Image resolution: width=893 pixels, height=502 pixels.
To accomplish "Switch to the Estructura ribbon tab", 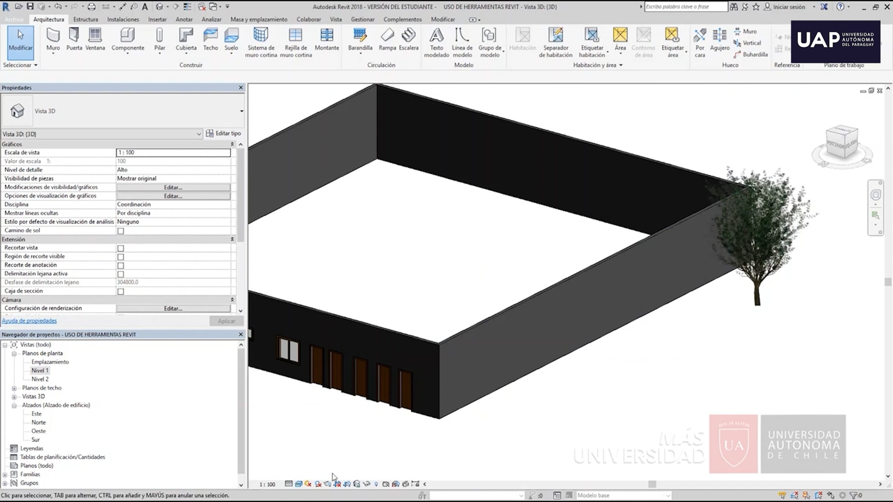I will click(x=86, y=19).
